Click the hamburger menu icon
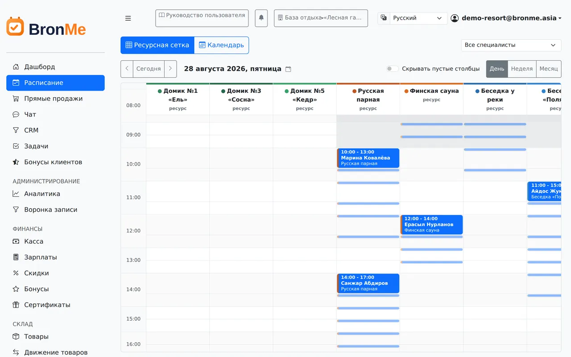Viewport: 571px width, 357px height. 128,18
